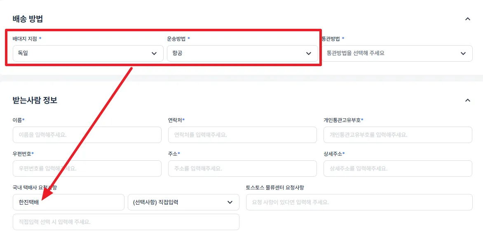The height and width of the screenshot is (240, 483).
Task: Click the 한진택배 courier field
Action: [x=69, y=202]
